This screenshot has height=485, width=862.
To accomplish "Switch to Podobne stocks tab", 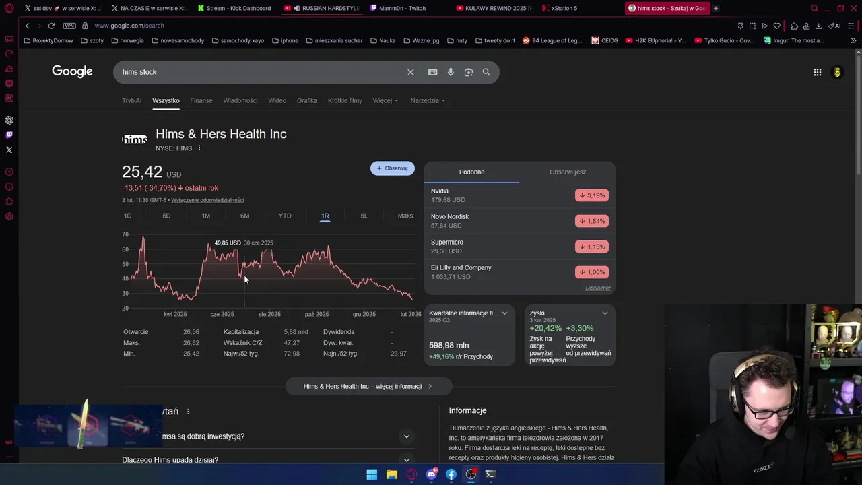I will coord(471,172).
